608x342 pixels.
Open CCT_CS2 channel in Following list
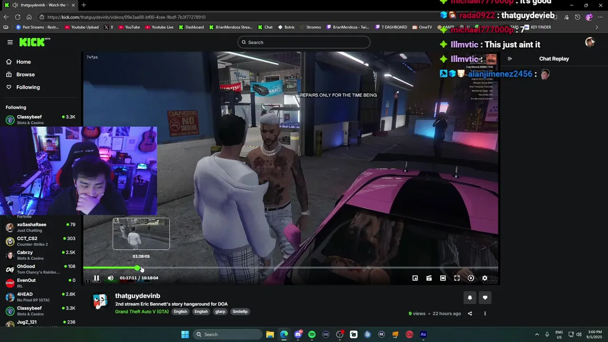coord(40,241)
